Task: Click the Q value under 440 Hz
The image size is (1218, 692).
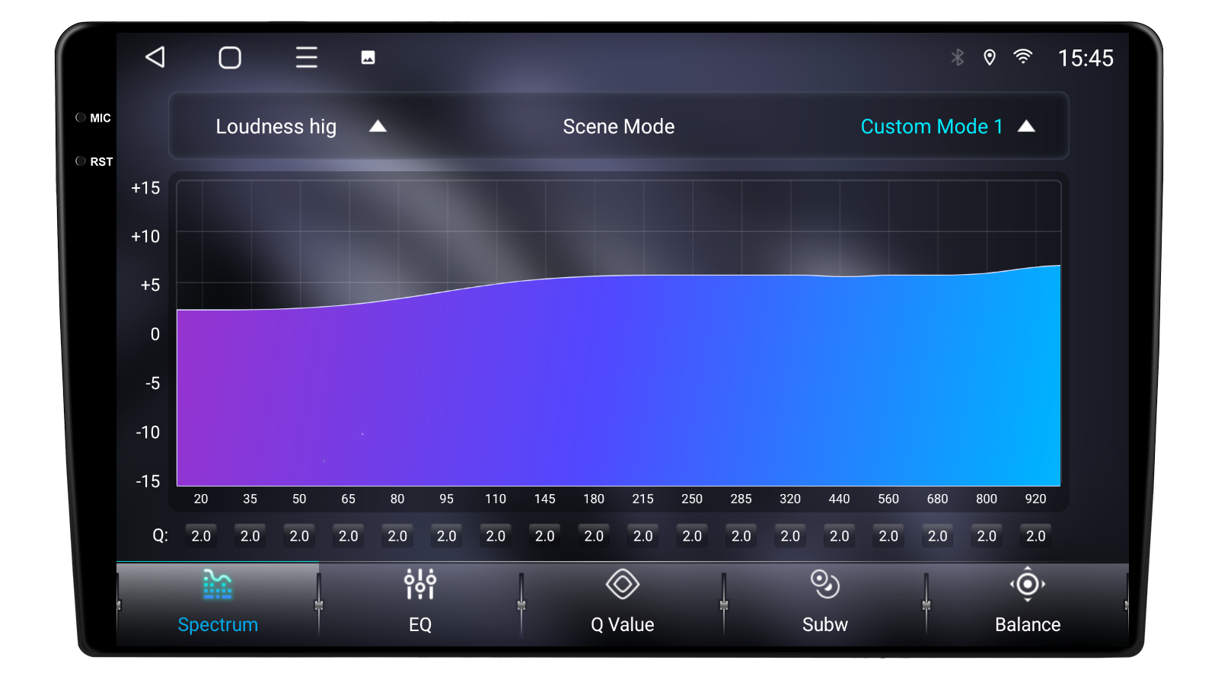Action: 840,536
